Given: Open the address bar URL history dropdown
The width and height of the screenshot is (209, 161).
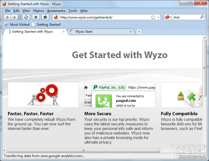Looking at the screenshot, I should (158, 17).
